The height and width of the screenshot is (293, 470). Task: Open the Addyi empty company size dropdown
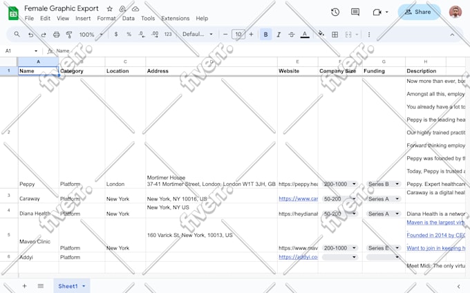pos(340,257)
